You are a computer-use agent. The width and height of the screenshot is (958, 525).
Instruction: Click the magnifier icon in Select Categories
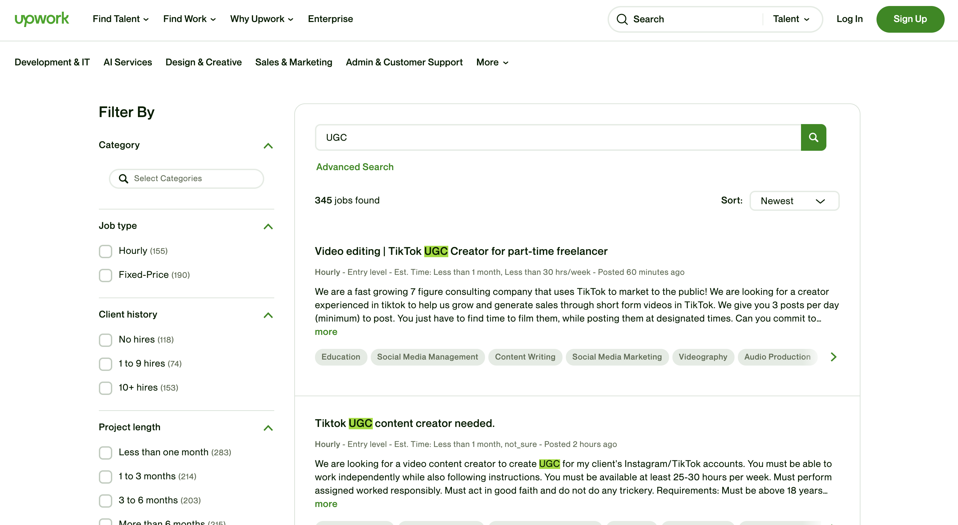click(124, 178)
